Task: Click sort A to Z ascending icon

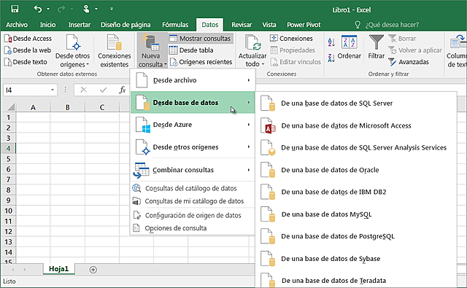Action: [x=331, y=42]
